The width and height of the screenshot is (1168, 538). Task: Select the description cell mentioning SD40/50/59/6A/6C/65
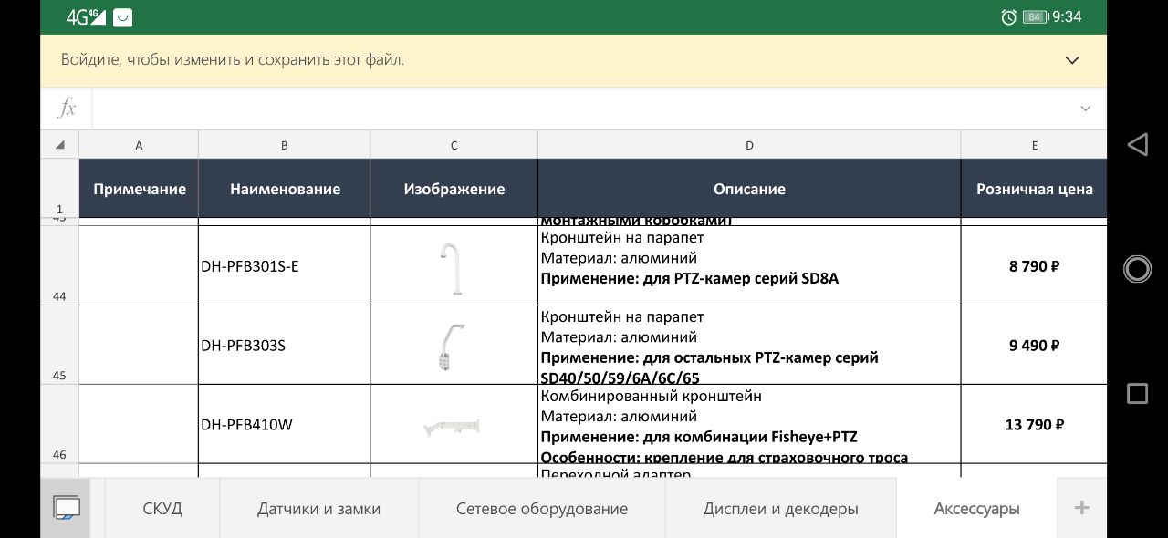pyautogui.click(x=749, y=345)
